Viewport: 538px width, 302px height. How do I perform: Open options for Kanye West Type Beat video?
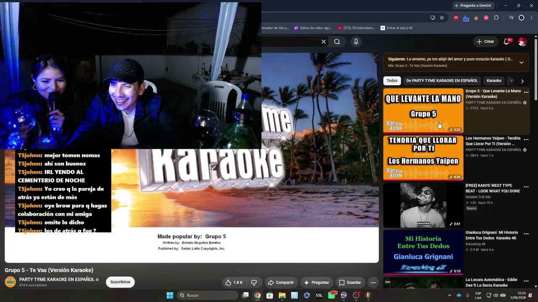pos(526,187)
